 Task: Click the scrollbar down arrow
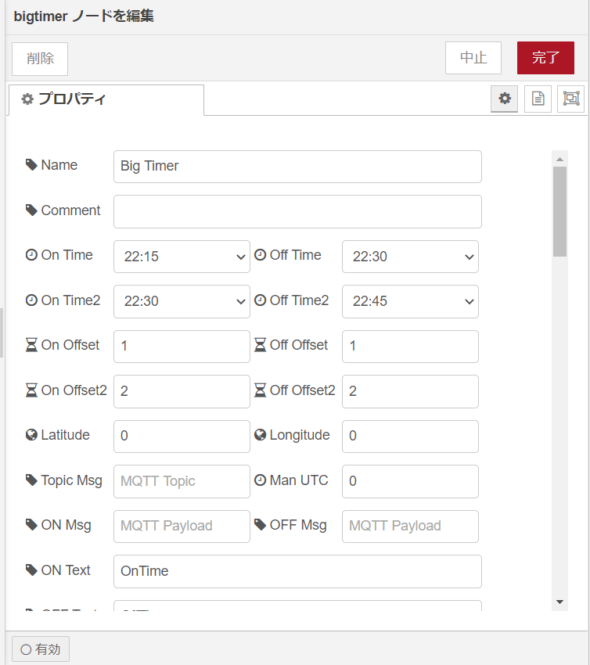560,602
